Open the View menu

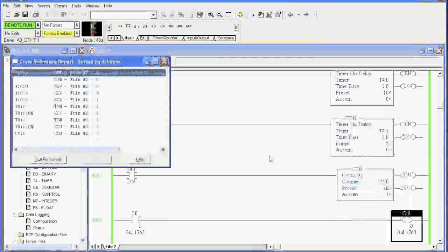coord(29,6)
